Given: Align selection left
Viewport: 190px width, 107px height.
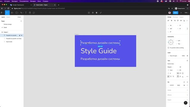Looking at the screenshot, I should [x=168, y=21].
